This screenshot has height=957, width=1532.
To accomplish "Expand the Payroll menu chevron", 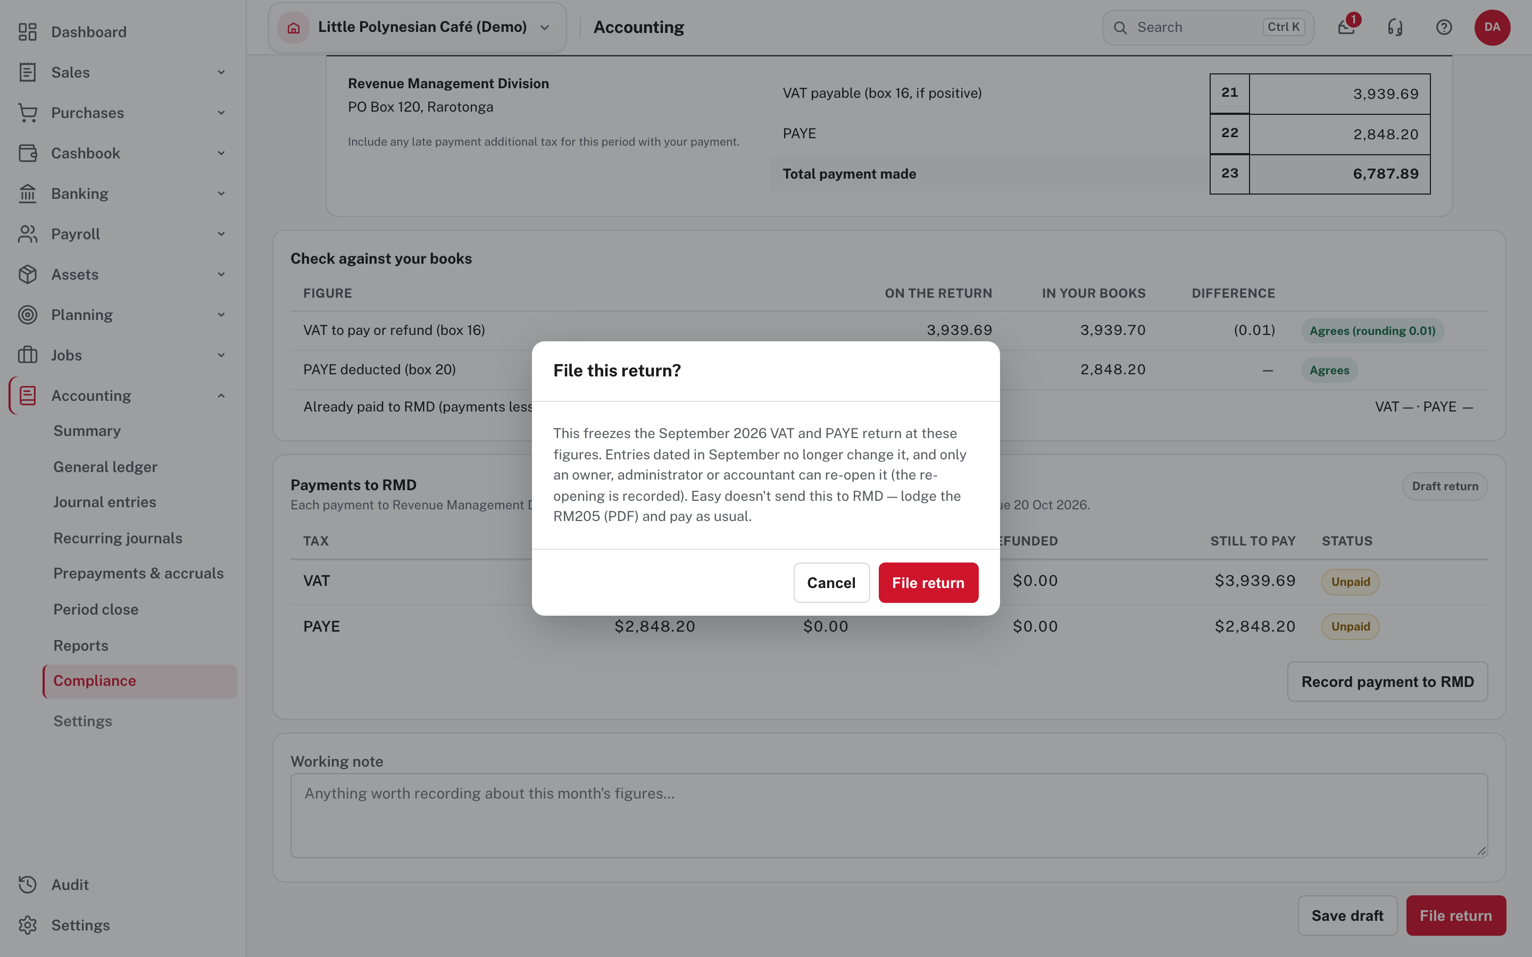I will pos(221,234).
